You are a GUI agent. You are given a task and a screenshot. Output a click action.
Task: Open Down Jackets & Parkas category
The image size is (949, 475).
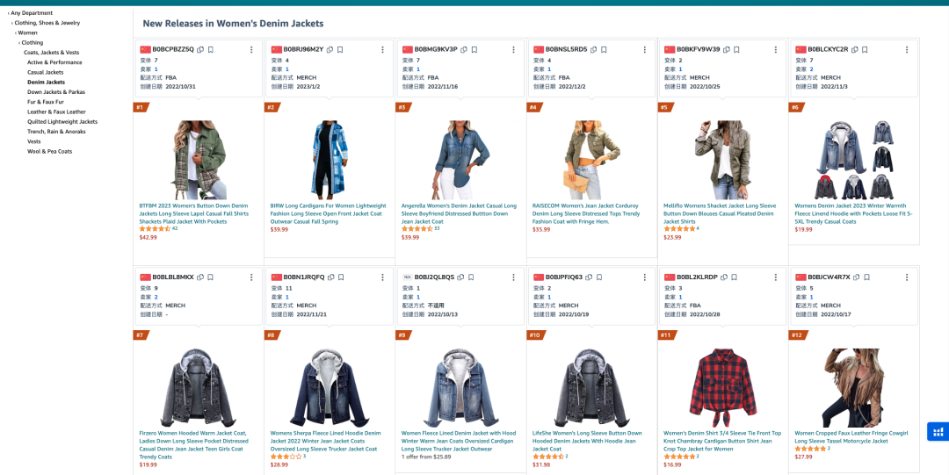tap(56, 91)
